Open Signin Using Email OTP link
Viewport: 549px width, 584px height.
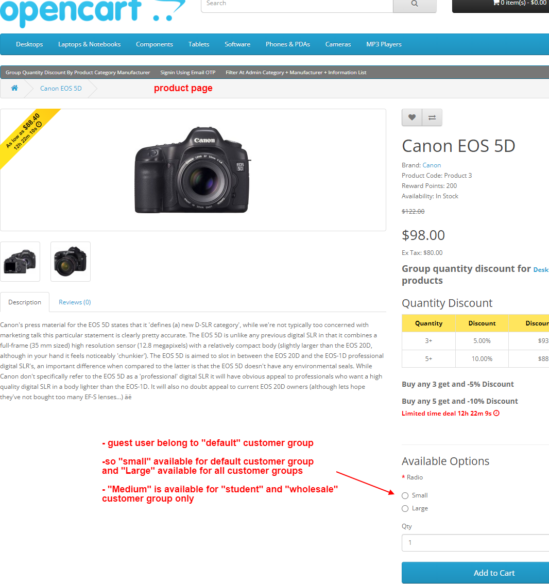point(187,72)
